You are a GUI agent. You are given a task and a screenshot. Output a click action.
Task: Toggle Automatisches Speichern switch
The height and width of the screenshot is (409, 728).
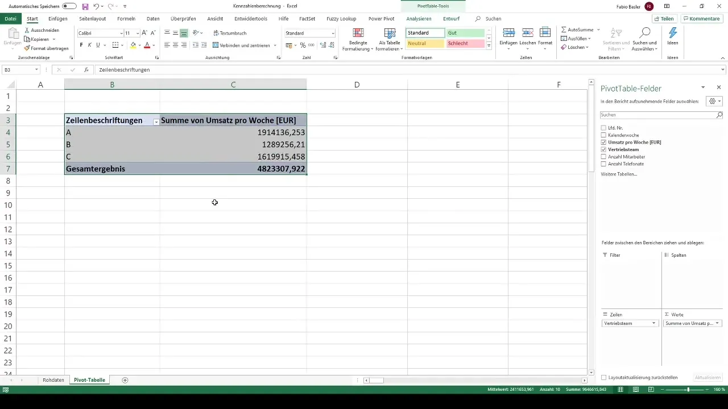69,6
